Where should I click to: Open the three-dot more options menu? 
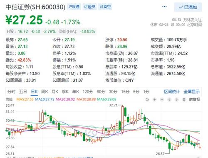164,7
